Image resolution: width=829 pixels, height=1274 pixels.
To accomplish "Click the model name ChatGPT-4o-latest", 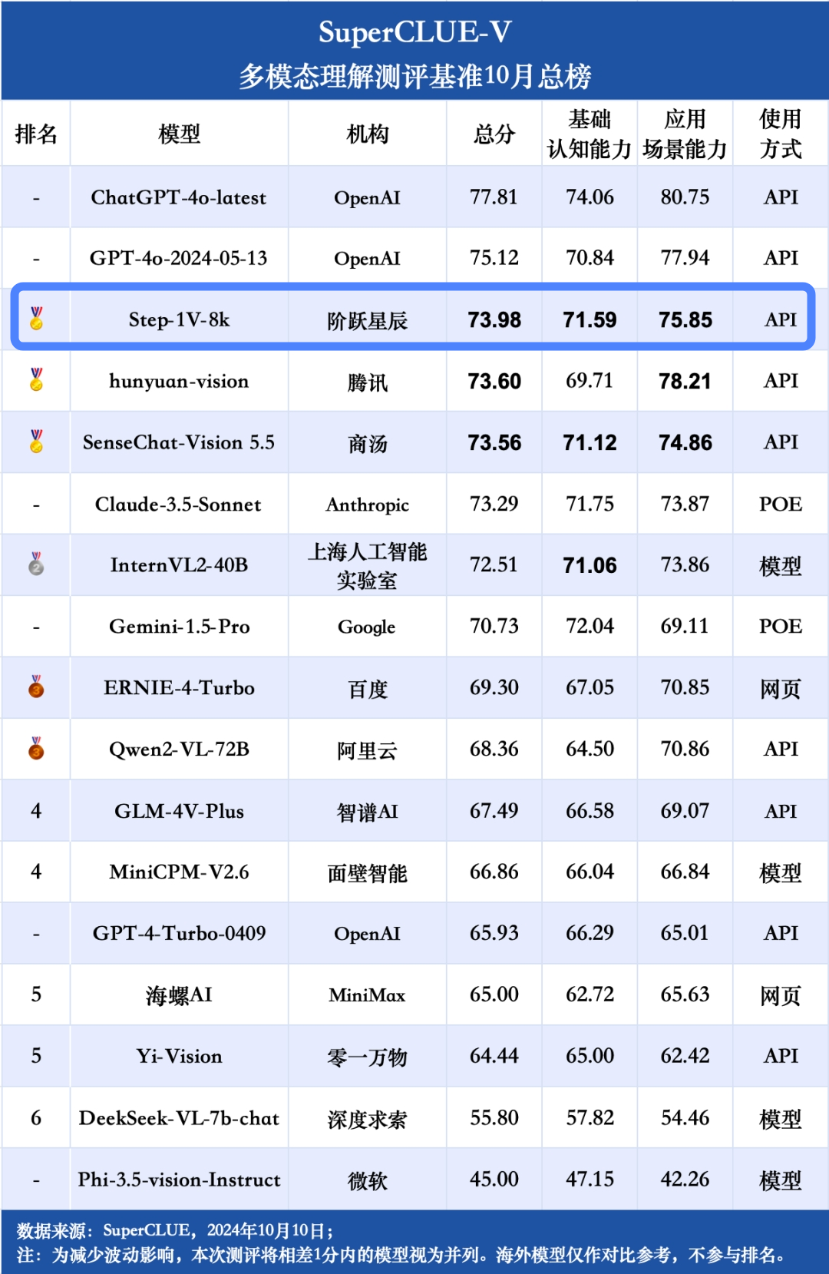I will [179, 197].
